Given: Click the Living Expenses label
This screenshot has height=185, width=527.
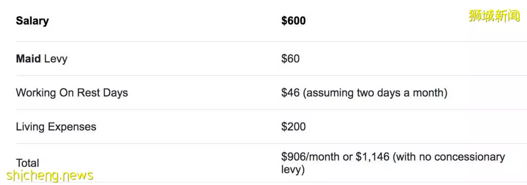Looking at the screenshot, I should (56, 127).
